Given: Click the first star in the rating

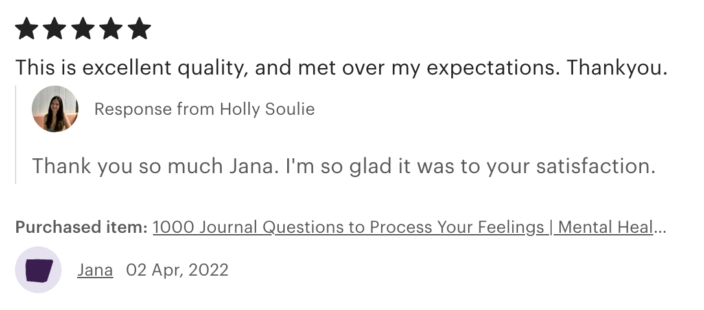Looking at the screenshot, I should tap(27, 29).
